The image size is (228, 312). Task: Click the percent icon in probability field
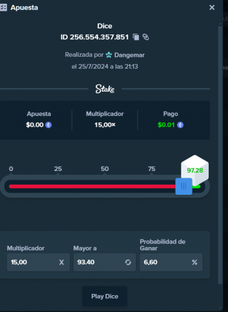(x=194, y=262)
